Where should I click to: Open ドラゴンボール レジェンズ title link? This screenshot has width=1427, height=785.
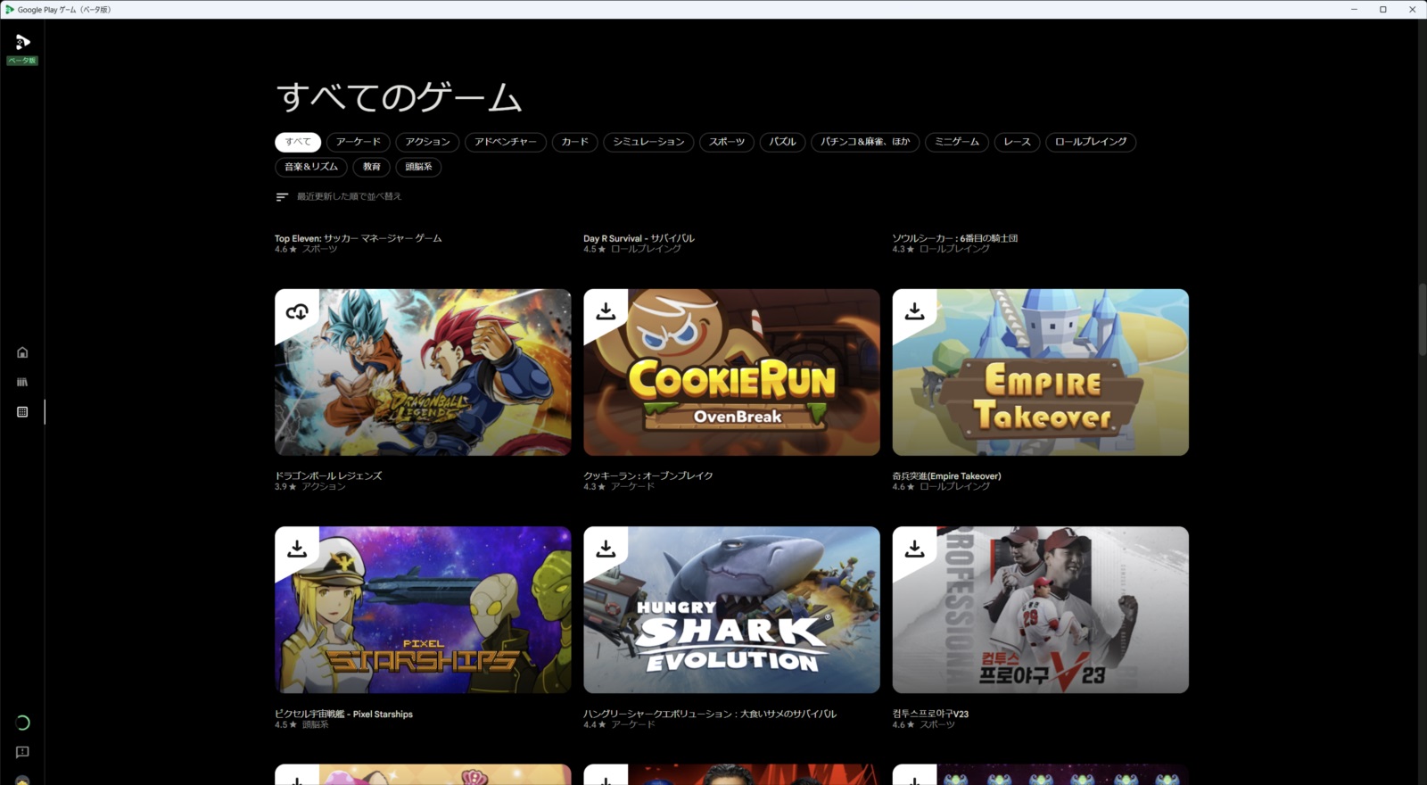click(328, 475)
